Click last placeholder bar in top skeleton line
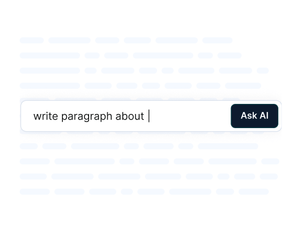 [x=217, y=40]
